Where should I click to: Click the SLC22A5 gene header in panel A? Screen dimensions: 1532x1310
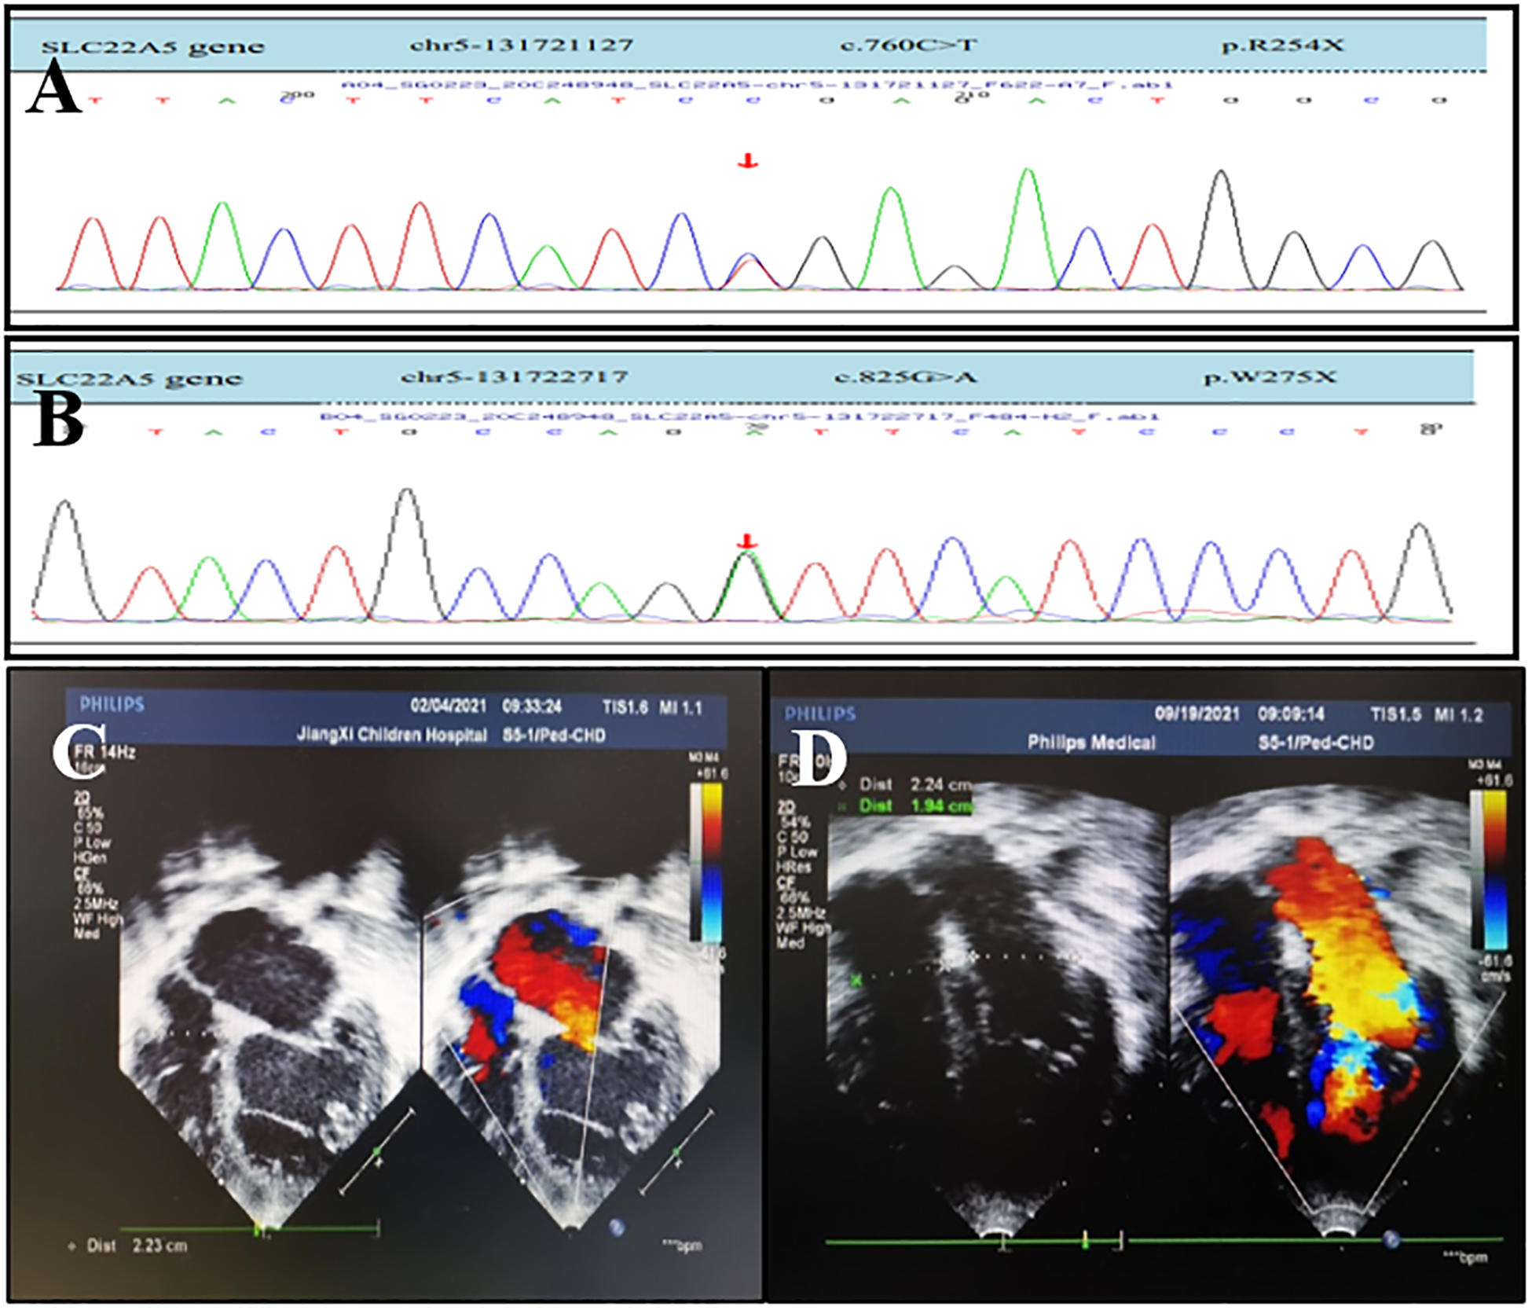tap(152, 47)
